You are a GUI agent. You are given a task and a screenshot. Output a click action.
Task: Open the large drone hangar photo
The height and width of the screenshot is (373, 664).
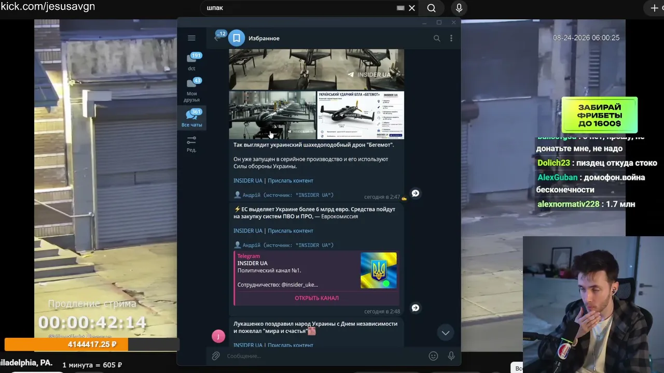[316, 69]
